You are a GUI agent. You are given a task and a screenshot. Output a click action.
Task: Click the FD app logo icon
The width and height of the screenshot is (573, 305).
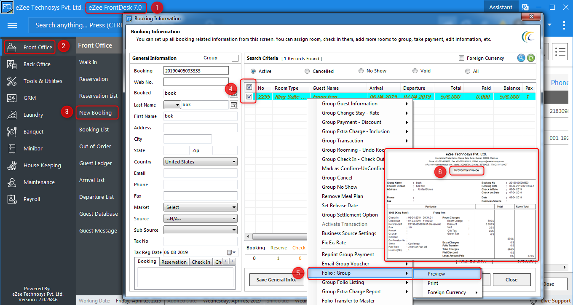(x=7, y=7)
